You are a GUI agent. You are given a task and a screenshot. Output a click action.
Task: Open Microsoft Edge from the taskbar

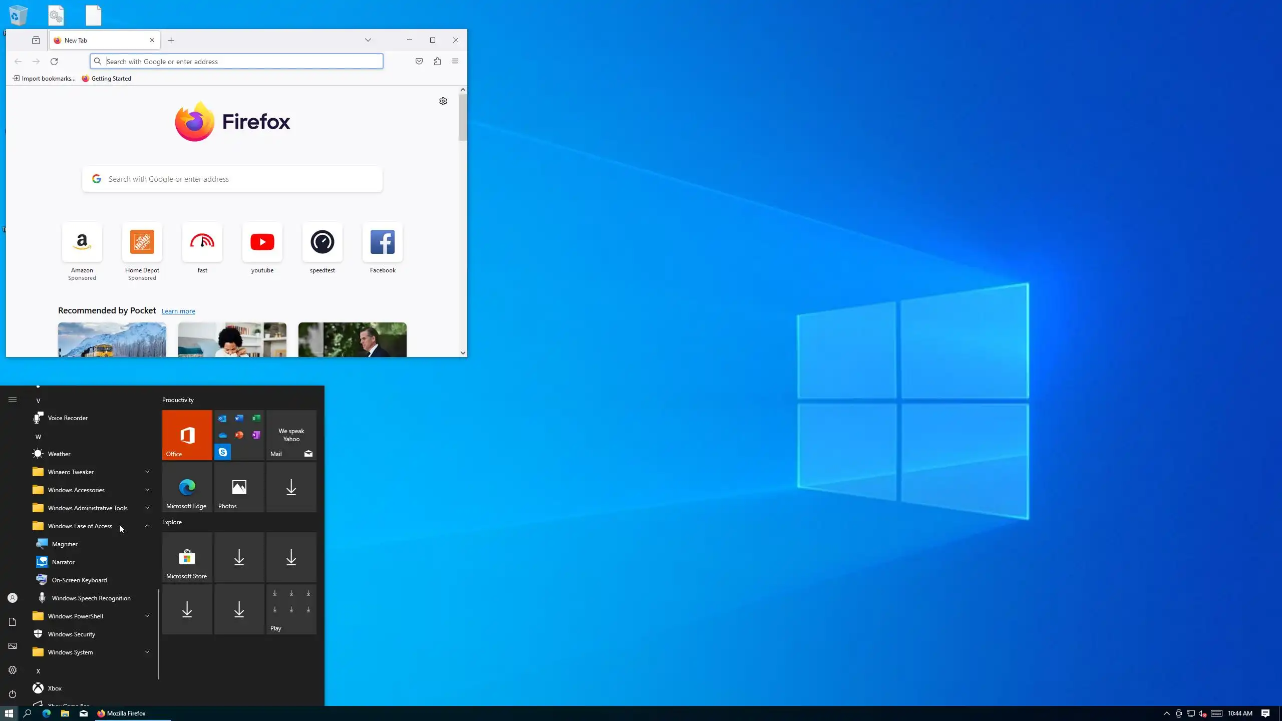[47, 713]
